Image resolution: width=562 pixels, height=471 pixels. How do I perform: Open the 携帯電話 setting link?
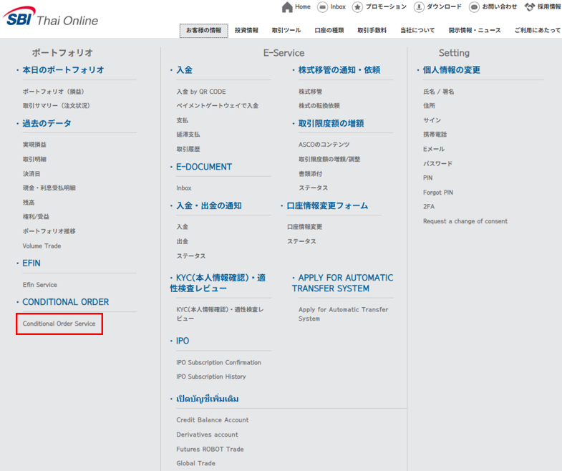tap(435, 135)
